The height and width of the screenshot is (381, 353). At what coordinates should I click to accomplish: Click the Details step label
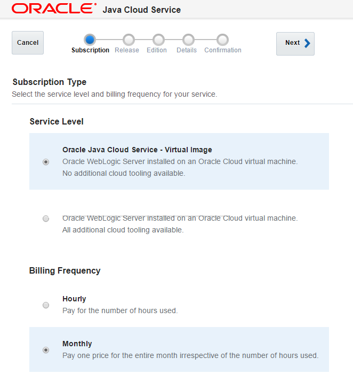coord(187,50)
